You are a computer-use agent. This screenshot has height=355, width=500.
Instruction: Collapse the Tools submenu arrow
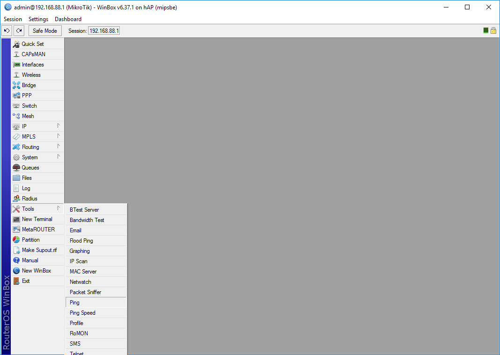(59, 208)
